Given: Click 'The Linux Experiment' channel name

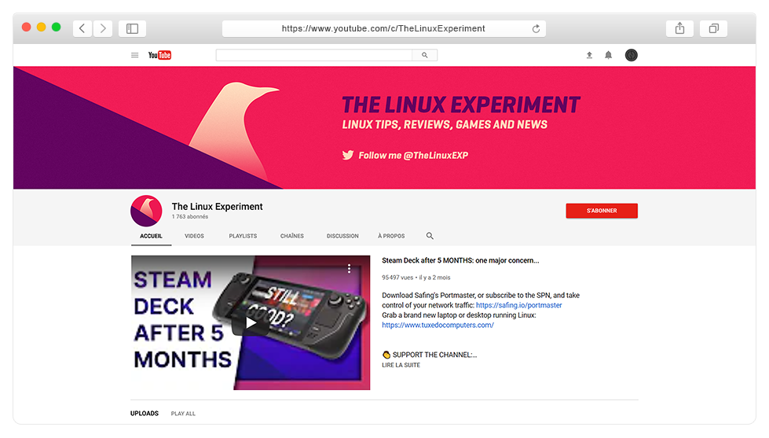Looking at the screenshot, I should point(218,206).
